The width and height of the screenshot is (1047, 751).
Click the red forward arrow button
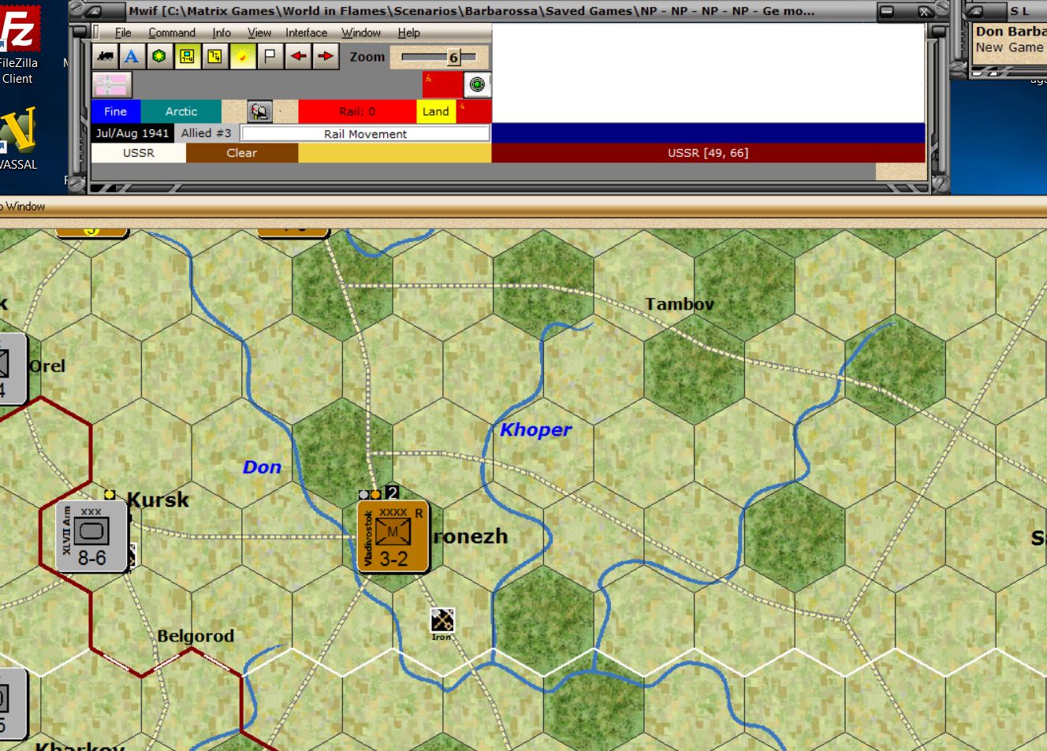(x=324, y=56)
